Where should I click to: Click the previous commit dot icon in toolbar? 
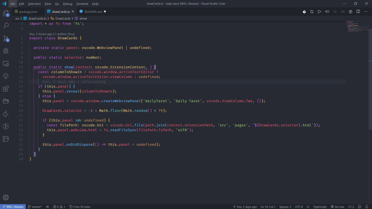pos(335,12)
